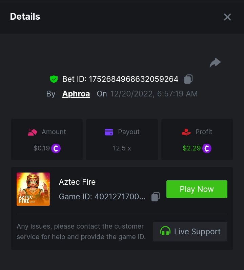Click the Aztec Fire game title
This screenshot has height=270, width=244.
tap(77, 182)
